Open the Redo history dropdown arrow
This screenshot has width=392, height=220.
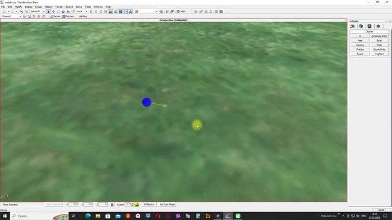point(17,12)
